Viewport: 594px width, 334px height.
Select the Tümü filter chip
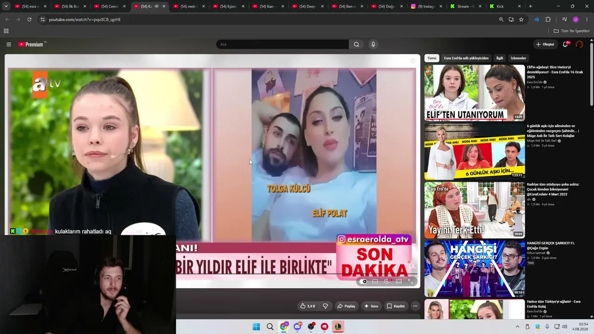pos(432,58)
